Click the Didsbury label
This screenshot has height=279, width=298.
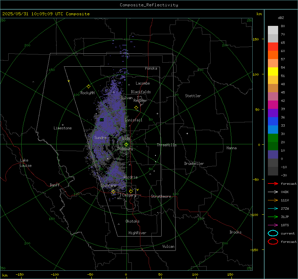point(125,149)
